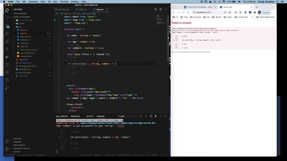Screen dimensions: 287x161
Task: Select the TERMINAL panel tab
Action: (100, 116)
